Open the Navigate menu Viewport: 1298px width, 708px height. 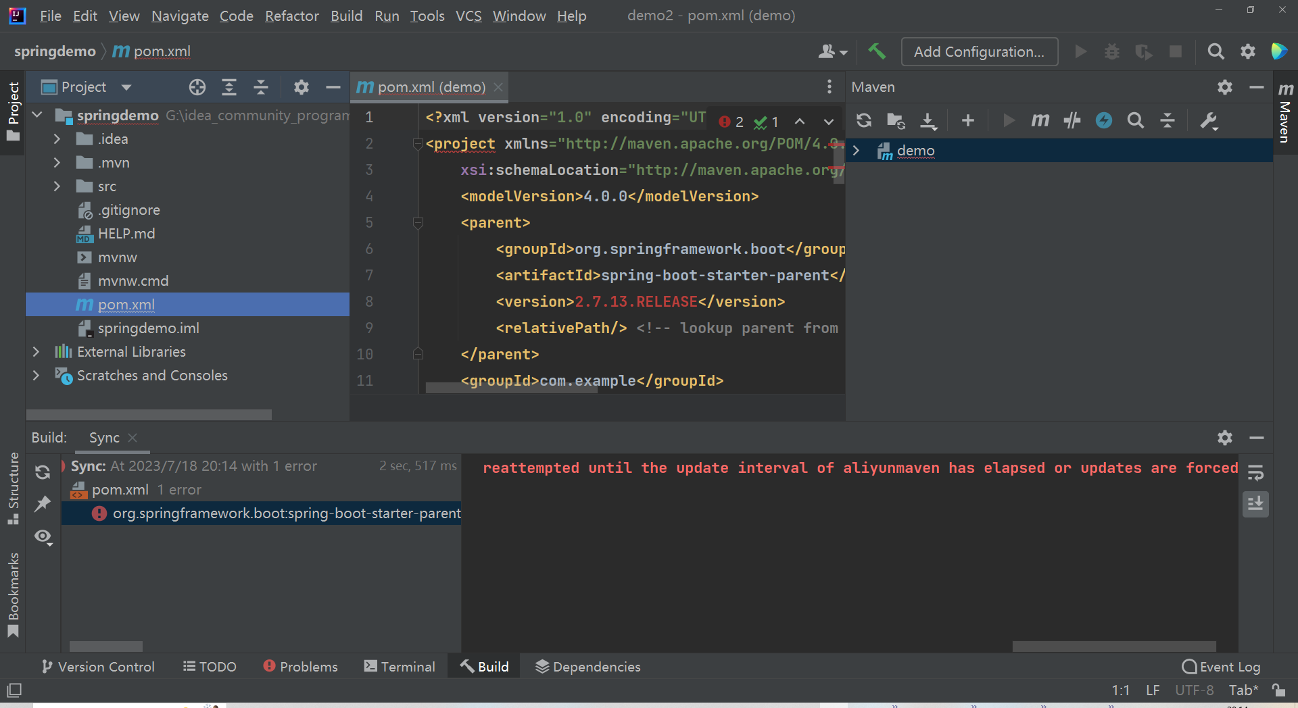[180, 16]
